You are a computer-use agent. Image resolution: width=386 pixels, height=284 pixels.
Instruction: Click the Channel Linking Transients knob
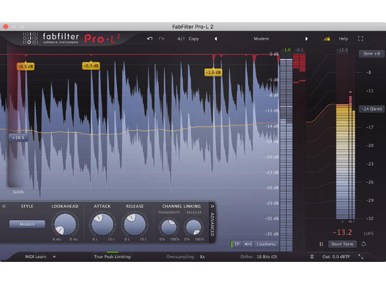[x=168, y=227]
